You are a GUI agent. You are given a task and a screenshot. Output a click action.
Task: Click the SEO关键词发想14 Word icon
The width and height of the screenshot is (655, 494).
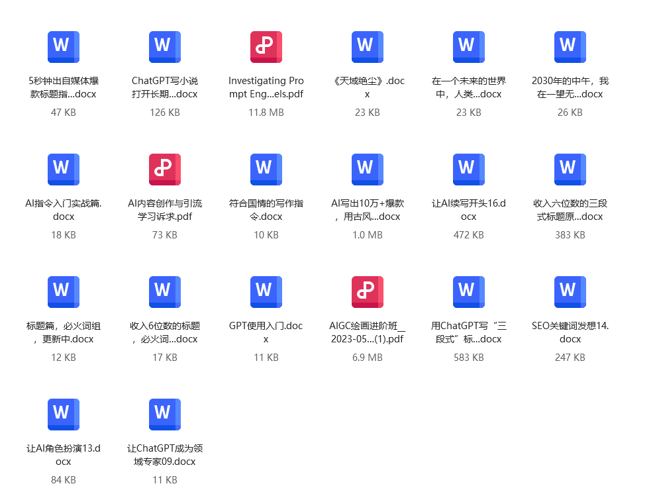[570, 292]
